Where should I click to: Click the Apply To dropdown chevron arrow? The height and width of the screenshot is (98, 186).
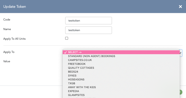click(181, 53)
